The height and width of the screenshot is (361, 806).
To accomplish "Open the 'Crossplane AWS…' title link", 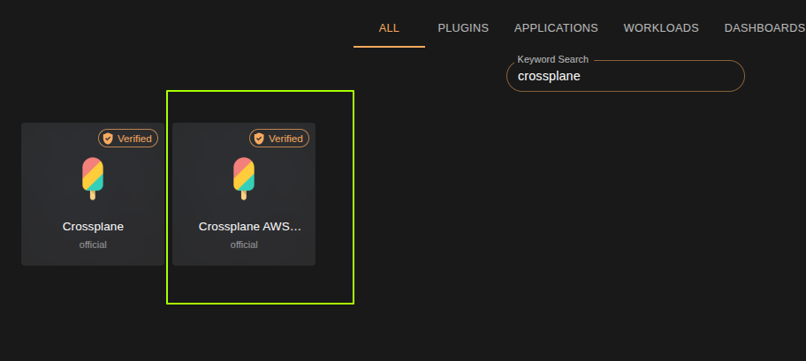I will 249,227.
